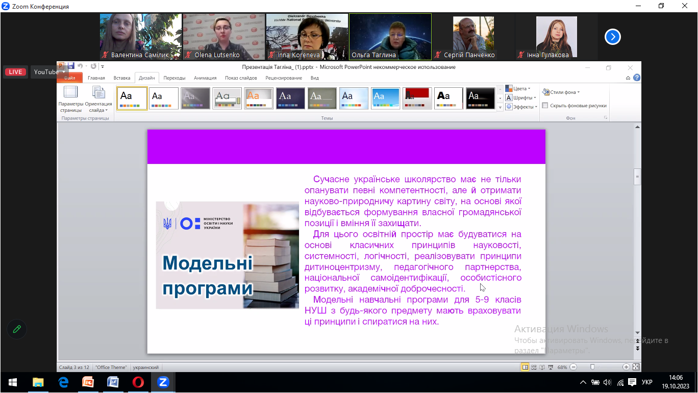698x393 pixels.
Task: Save the presentation with the floppy icon
Action: click(x=70, y=66)
